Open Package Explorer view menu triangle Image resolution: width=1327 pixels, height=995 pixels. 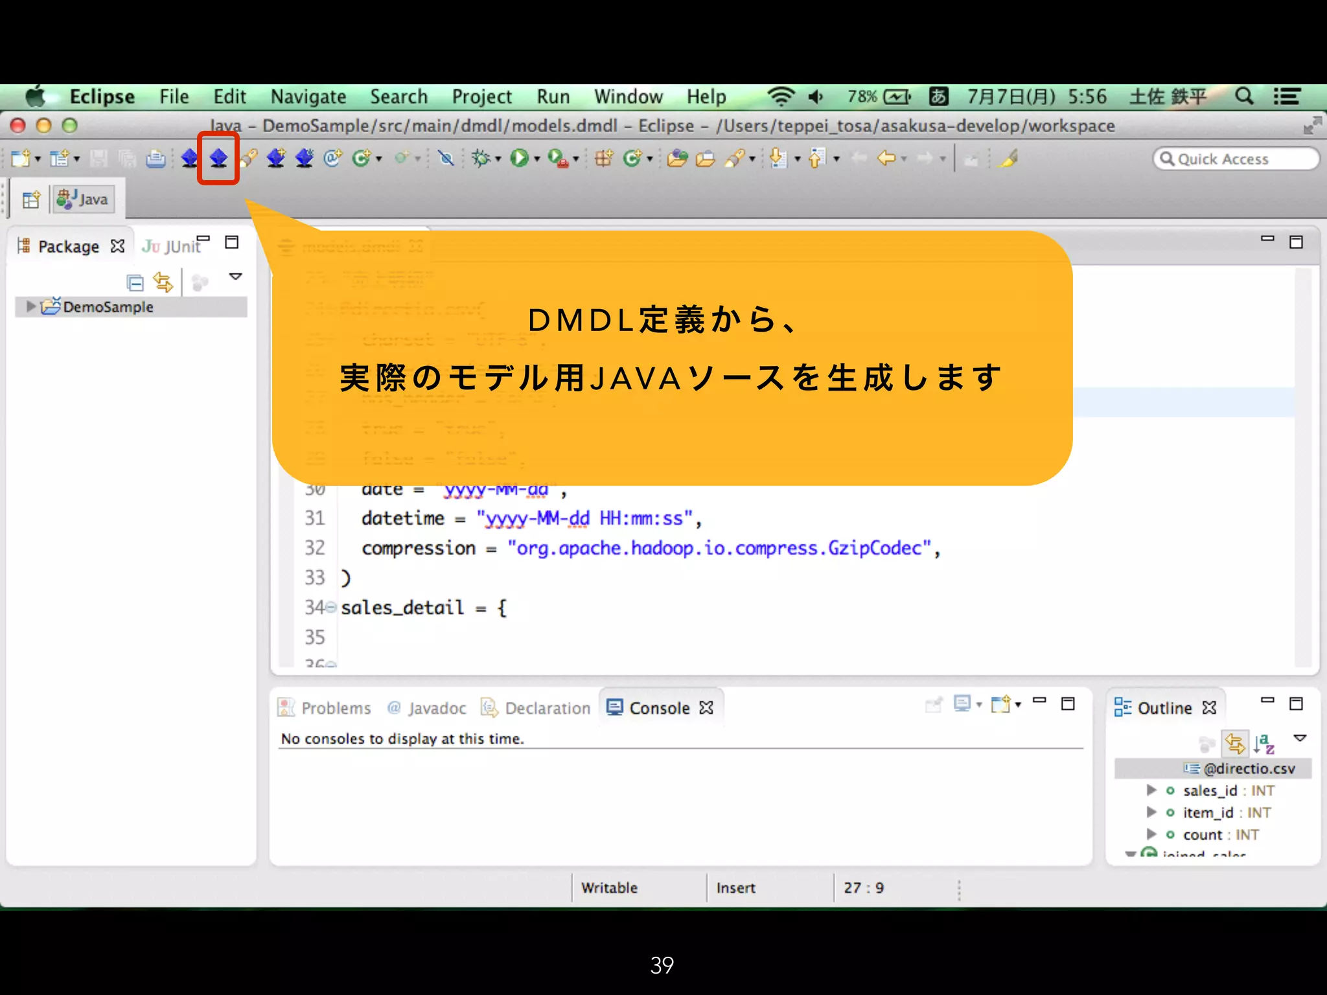[x=235, y=277]
